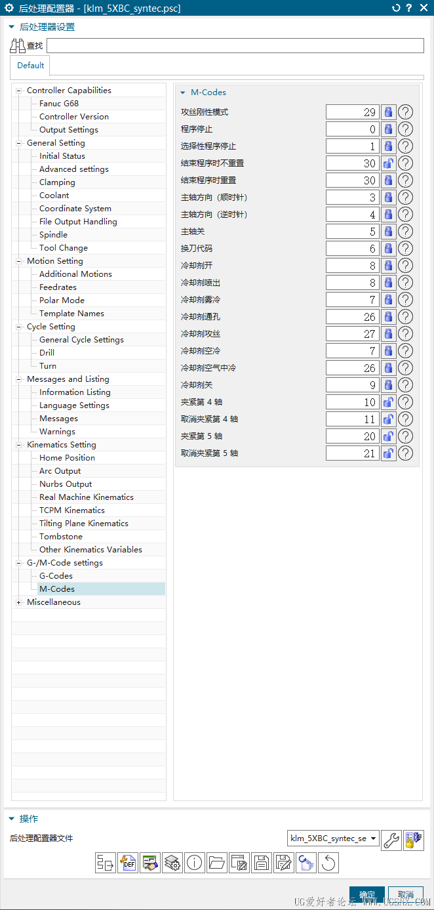Click the floppy disk save icon
The image size is (434, 910).
[x=262, y=863]
